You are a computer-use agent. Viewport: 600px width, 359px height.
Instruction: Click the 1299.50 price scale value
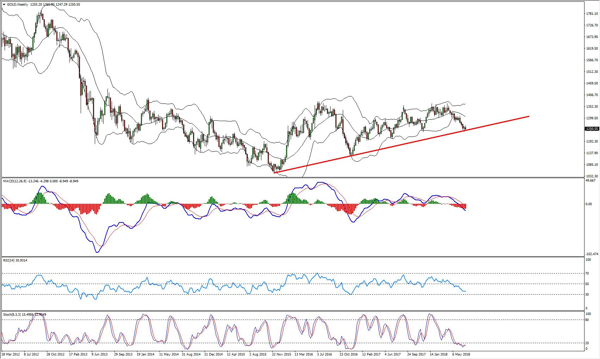click(592, 118)
